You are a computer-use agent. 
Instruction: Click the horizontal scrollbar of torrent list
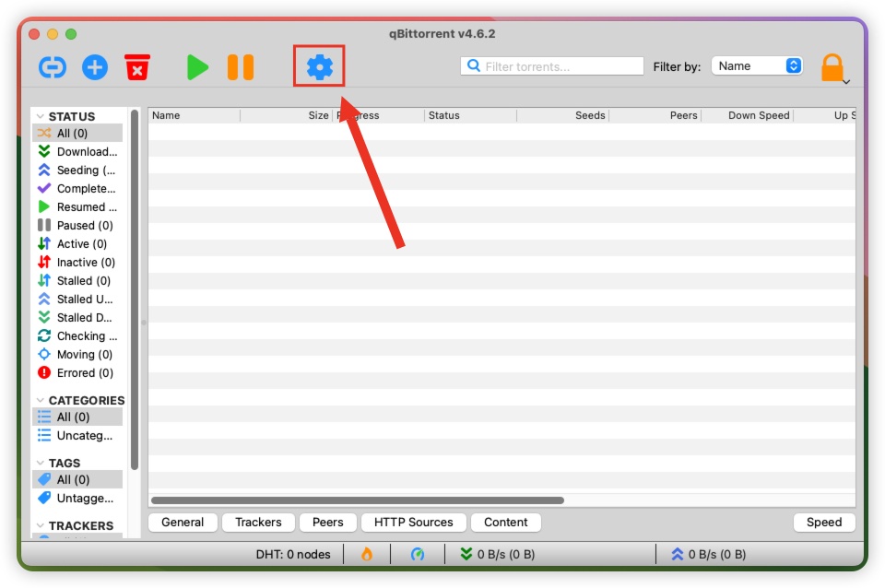click(x=358, y=500)
